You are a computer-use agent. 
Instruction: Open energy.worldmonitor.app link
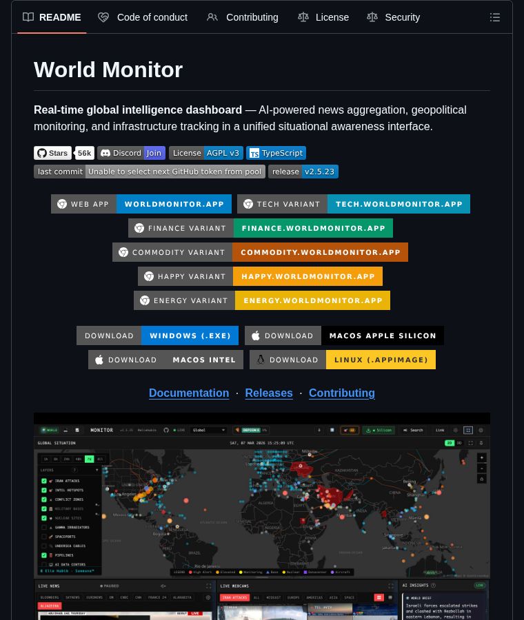(x=262, y=300)
